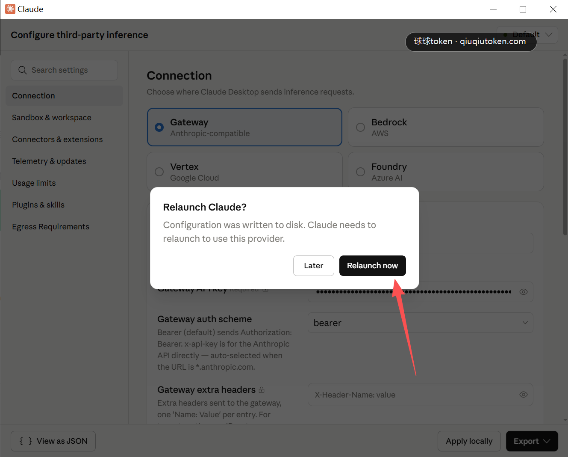Click 'Choose where Claude Desktop sends inference requests'

(x=250, y=92)
